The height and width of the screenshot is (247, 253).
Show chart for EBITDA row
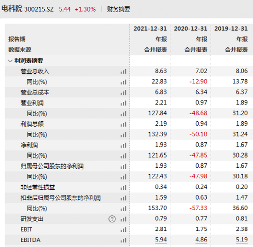coord(123,240)
